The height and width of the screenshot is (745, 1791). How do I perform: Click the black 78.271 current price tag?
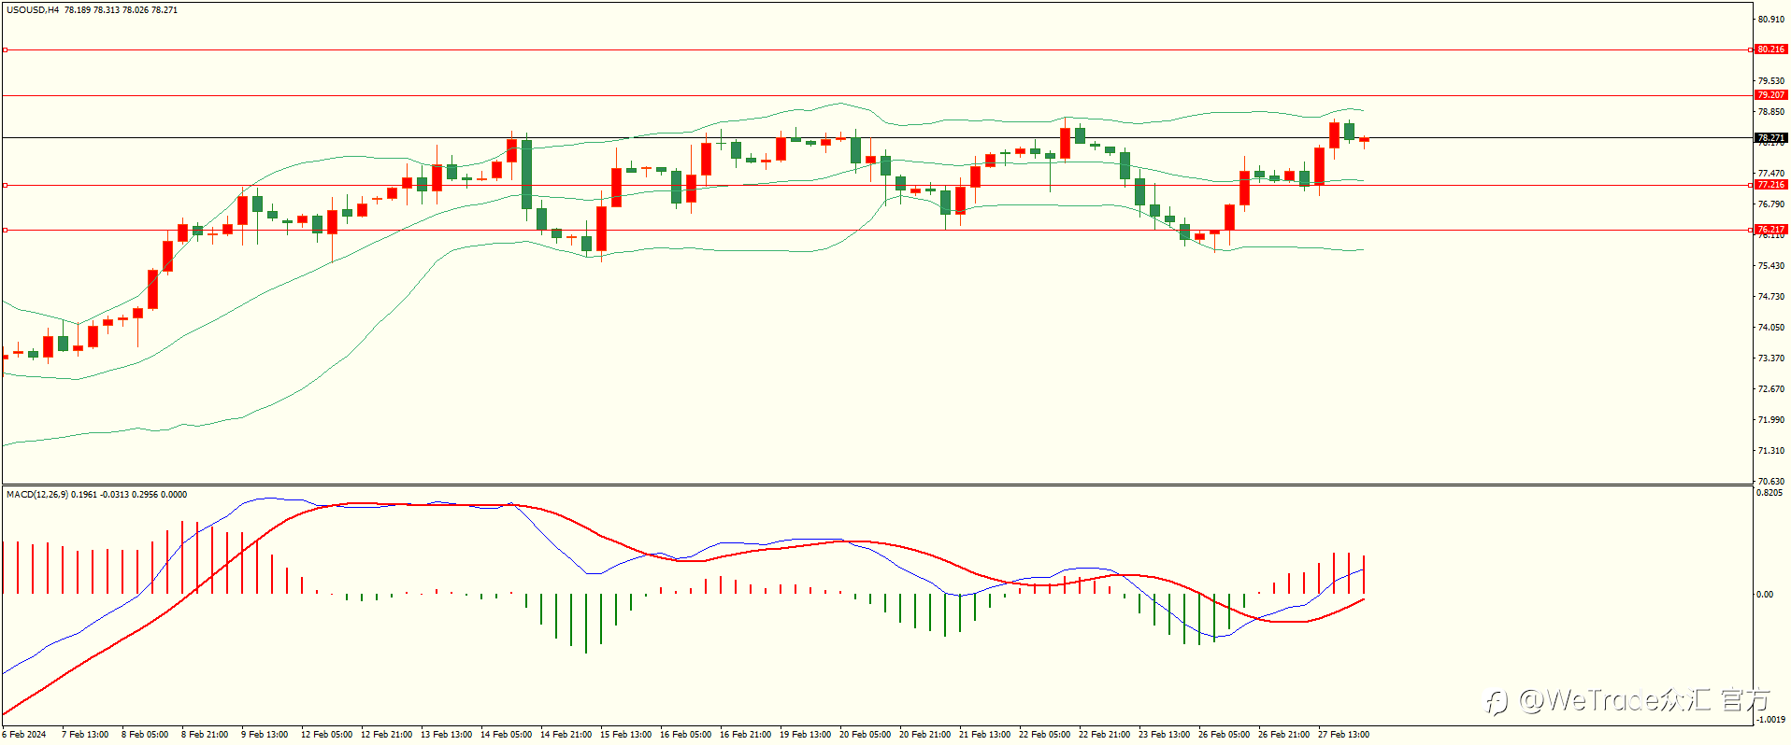1770,138
